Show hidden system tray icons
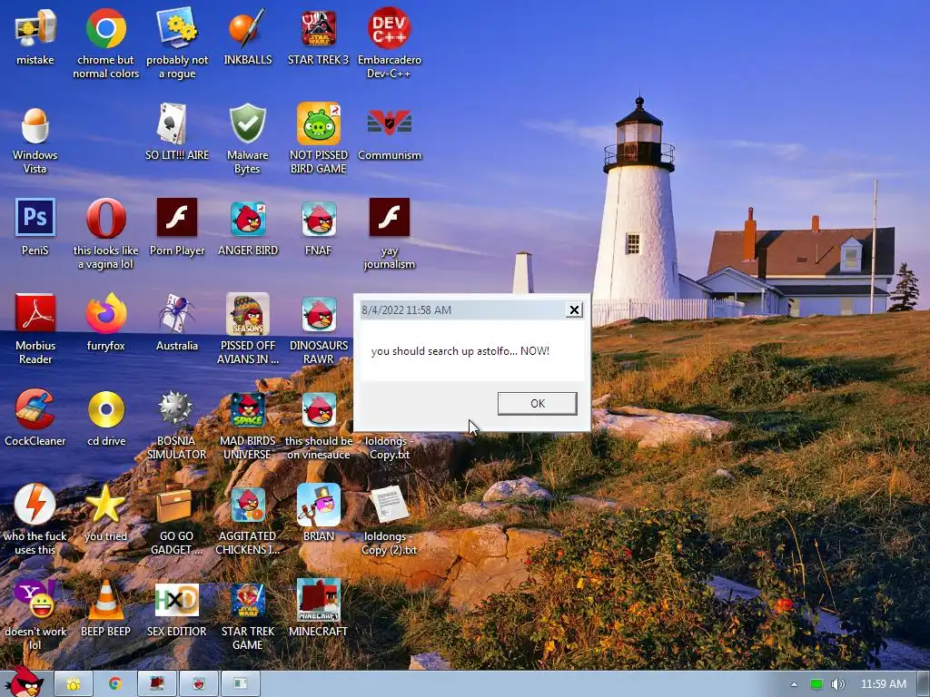This screenshot has width=930, height=697. [794, 684]
